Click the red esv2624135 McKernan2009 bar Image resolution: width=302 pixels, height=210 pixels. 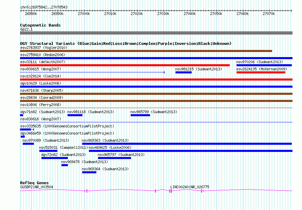(x=261, y=72)
